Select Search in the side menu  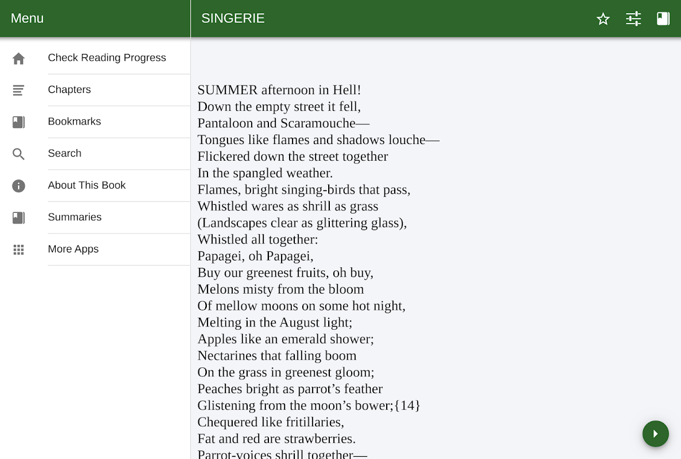65,153
